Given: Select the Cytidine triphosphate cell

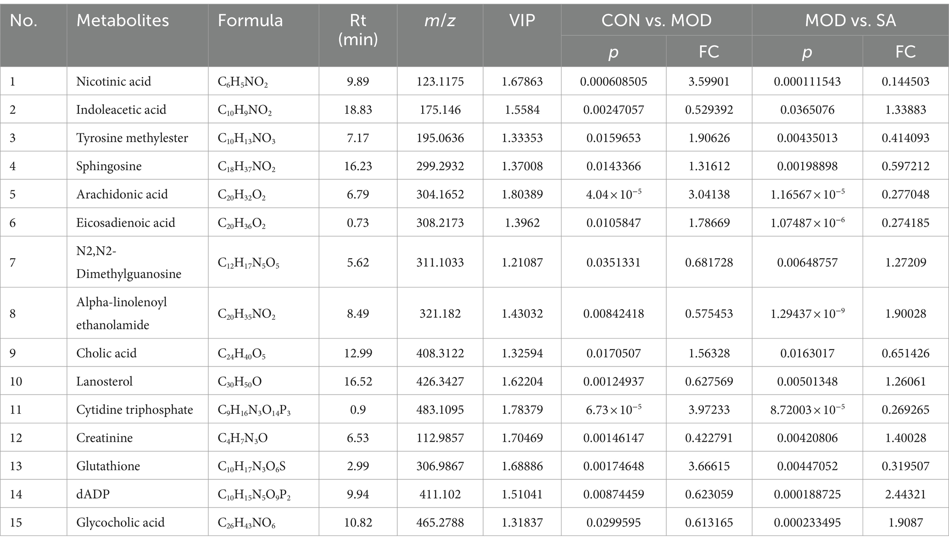Looking at the screenshot, I should (134, 410).
